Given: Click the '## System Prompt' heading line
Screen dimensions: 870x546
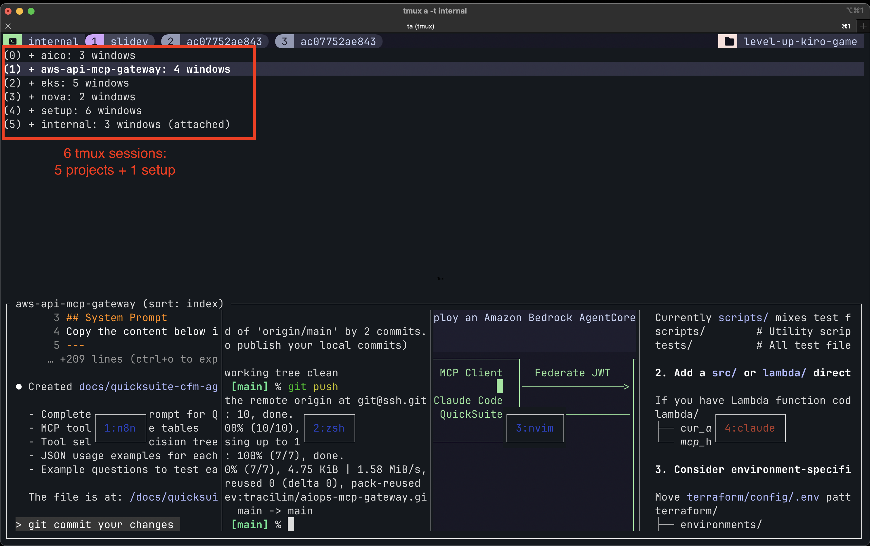Looking at the screenshot, I should pos(117,318).
